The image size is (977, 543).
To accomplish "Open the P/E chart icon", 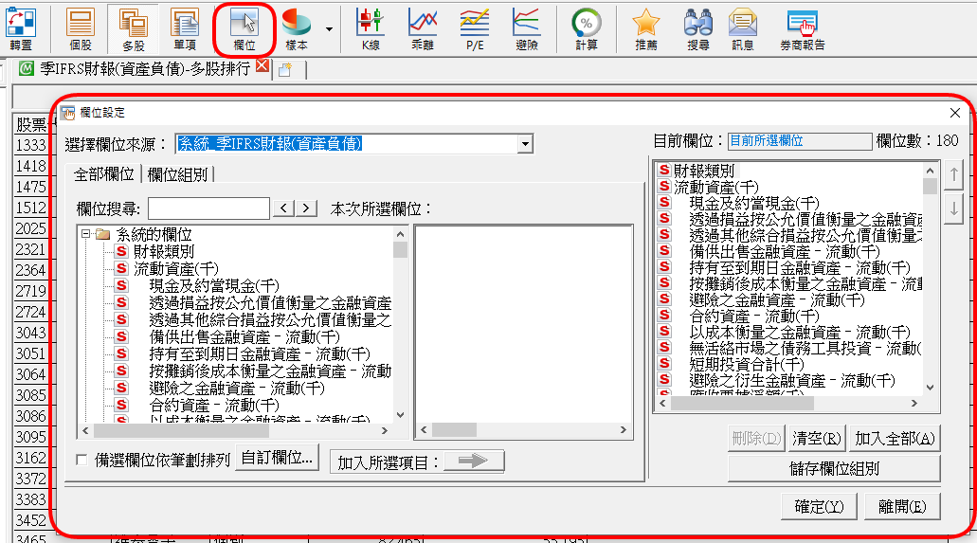I will (474, 28).
